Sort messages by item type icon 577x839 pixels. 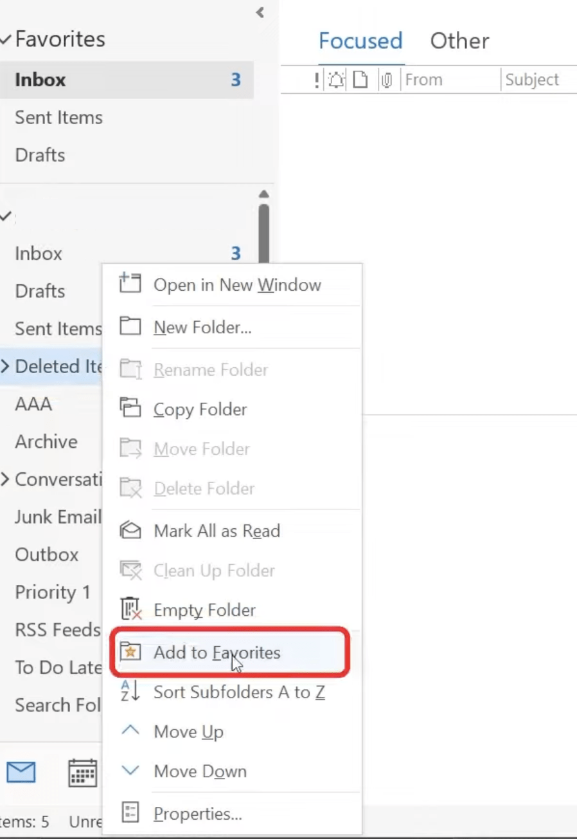[x=361, y=80]
